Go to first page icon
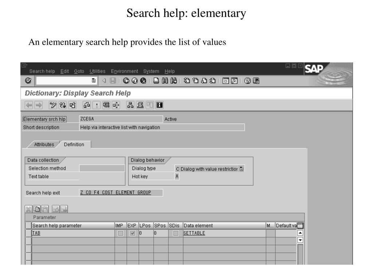 click(187, 81)
